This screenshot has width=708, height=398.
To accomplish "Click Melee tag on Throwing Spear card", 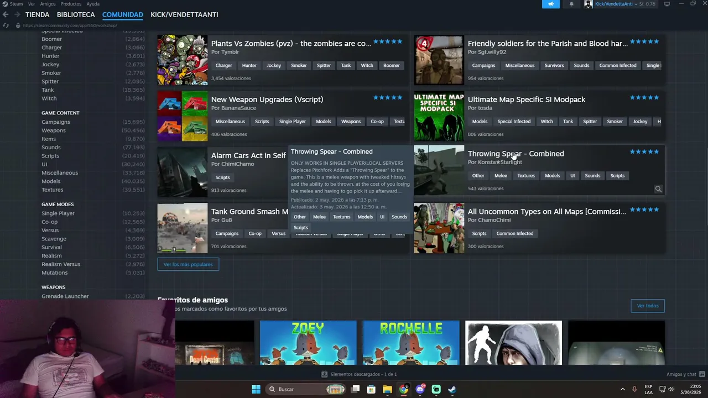I will (x=501, y=176).
